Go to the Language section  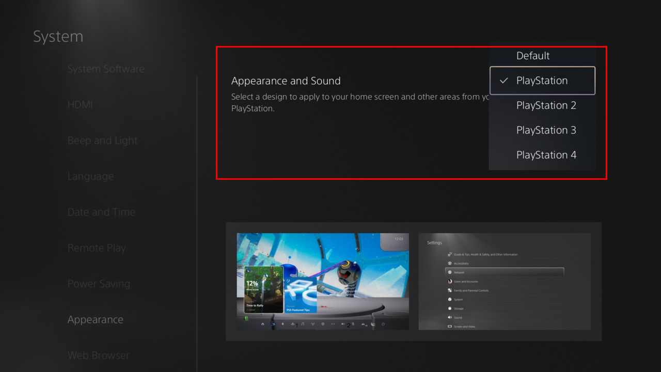pyautogui.click(x=90, y=176)
